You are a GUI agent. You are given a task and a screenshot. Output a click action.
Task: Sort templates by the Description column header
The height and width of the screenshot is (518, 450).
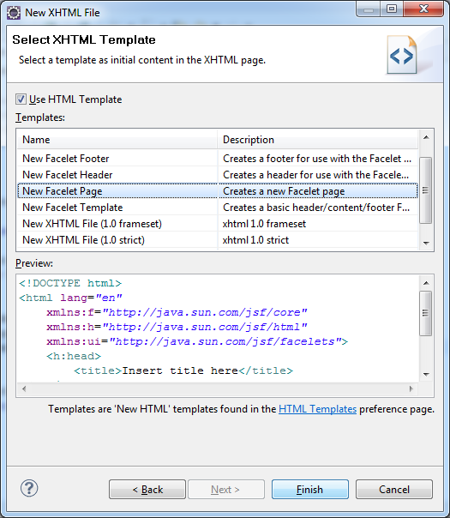click(318, 140)
